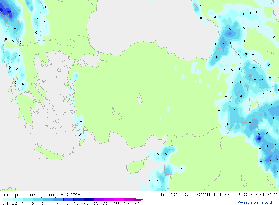Click the date "Tu 10-02-2026"
This screenshot has width=279, height=205.
185,194
